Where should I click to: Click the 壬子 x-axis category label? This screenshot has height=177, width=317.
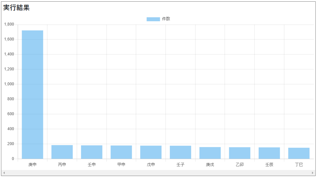[x=180, y=165]
